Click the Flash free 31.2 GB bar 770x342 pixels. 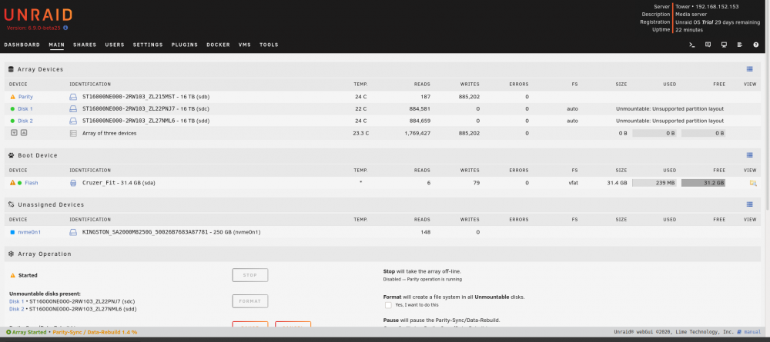[703, 183]
